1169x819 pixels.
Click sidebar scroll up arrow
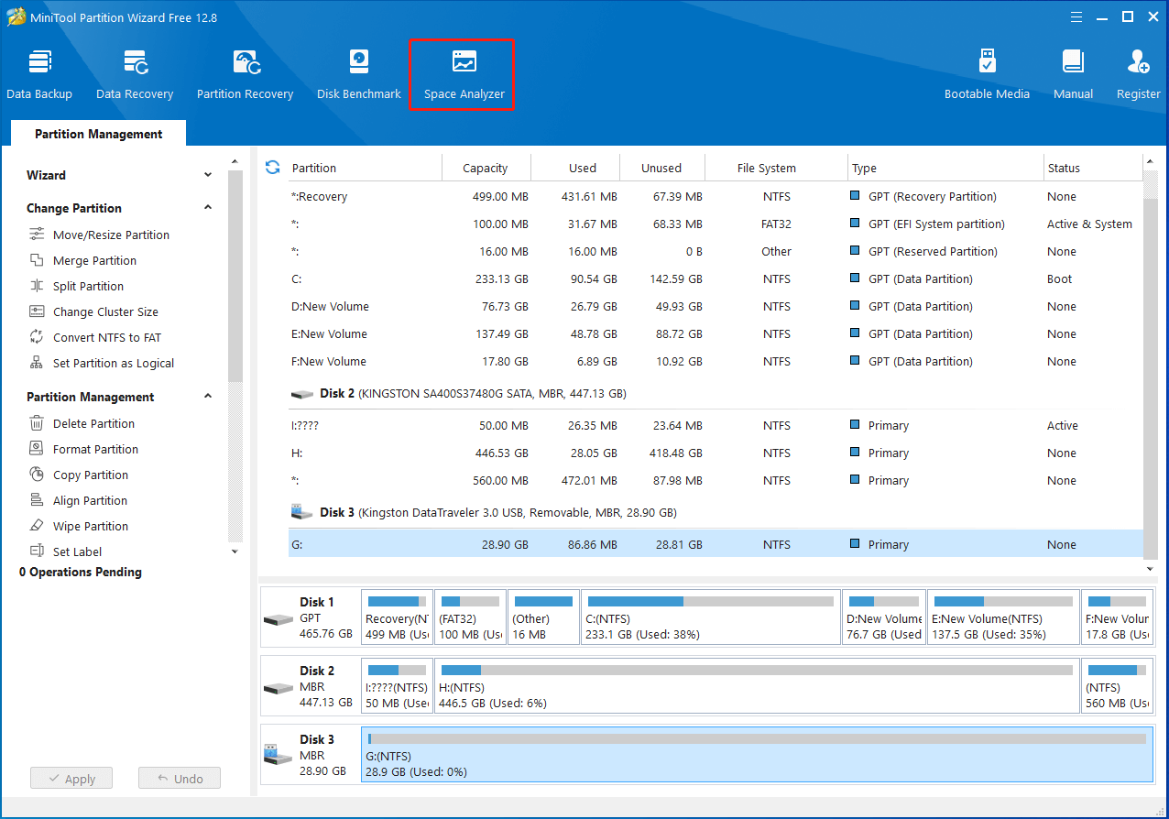point(235,162)
